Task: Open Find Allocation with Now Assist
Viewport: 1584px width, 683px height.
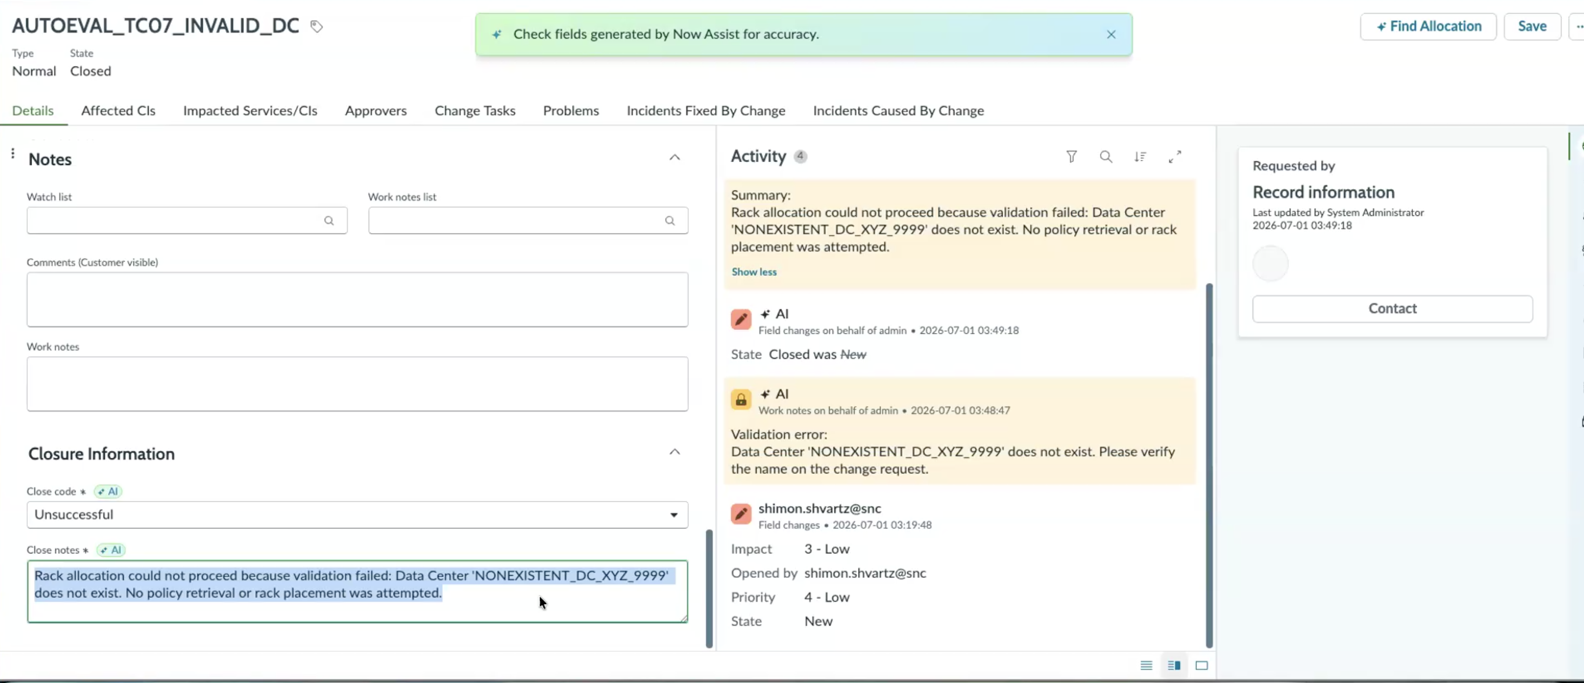Action: 1428,26
